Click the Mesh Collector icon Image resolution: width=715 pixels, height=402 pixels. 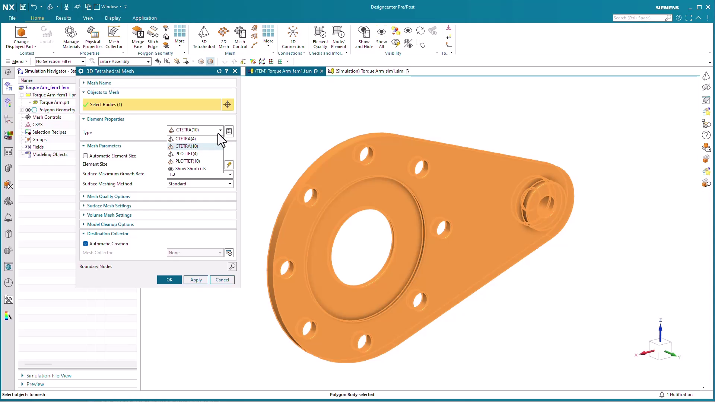click(x=114, y=37)
